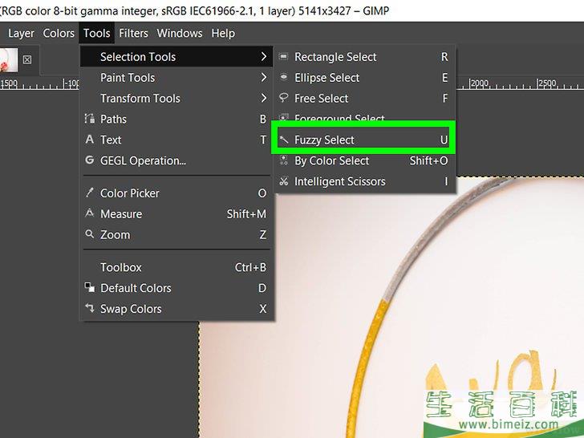The height and width of the screenshot is (438, 584).
Task: Click the Ellipse Select icon
Action: (284, 78)
